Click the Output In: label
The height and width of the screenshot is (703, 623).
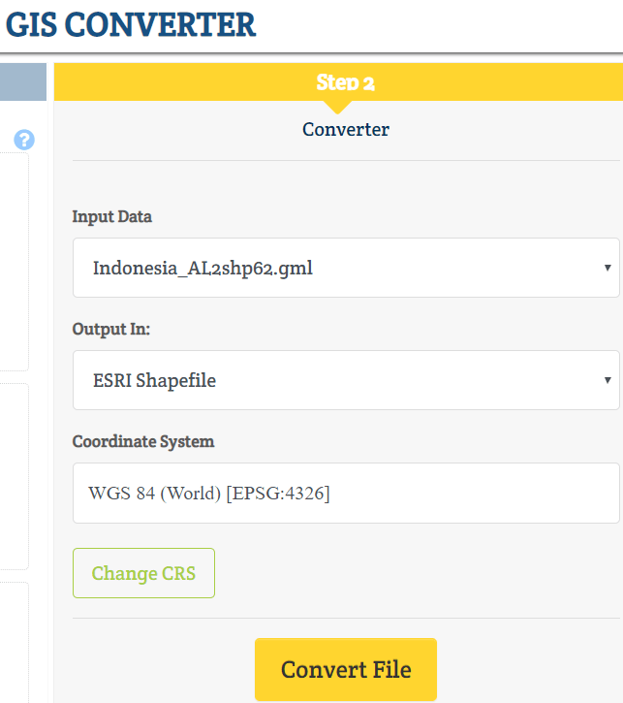pyautogui.click(x=111, y=329)
